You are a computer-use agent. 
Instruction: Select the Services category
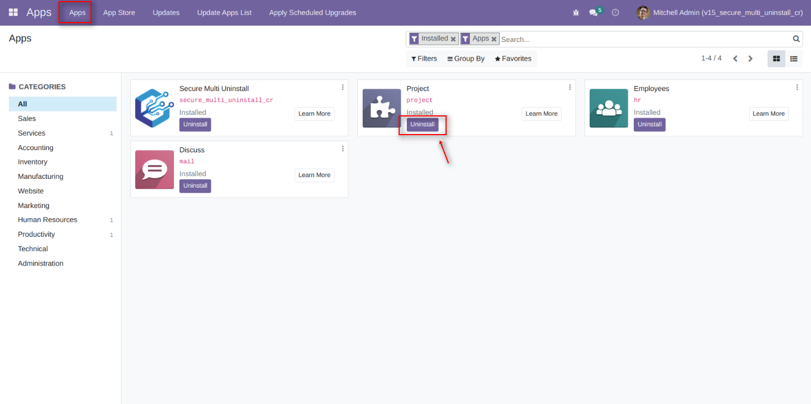[x=62, y=133]
